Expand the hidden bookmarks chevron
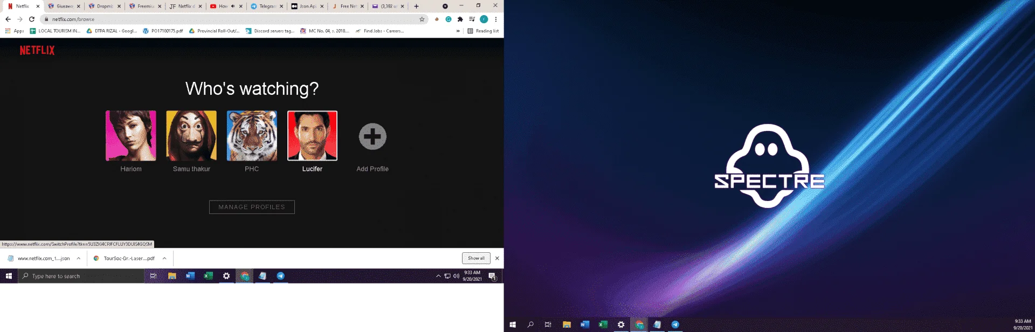 pyautogui.click(x=458, y=31)
